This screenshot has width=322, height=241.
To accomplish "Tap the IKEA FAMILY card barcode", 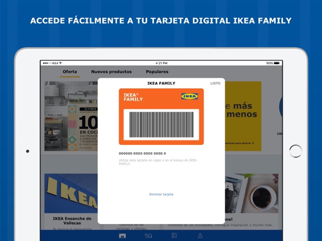I will click(161, 124).
